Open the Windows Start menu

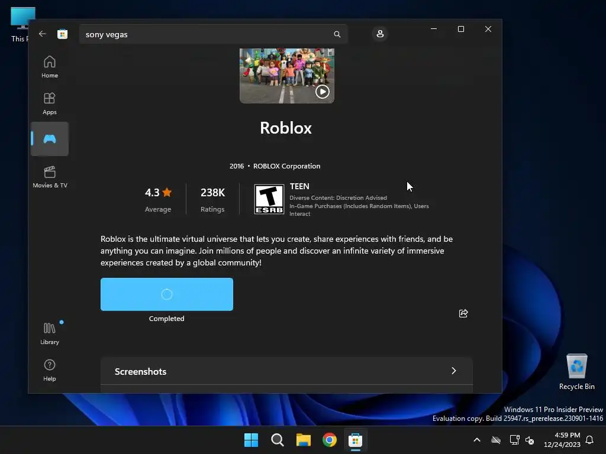[251, 440]
